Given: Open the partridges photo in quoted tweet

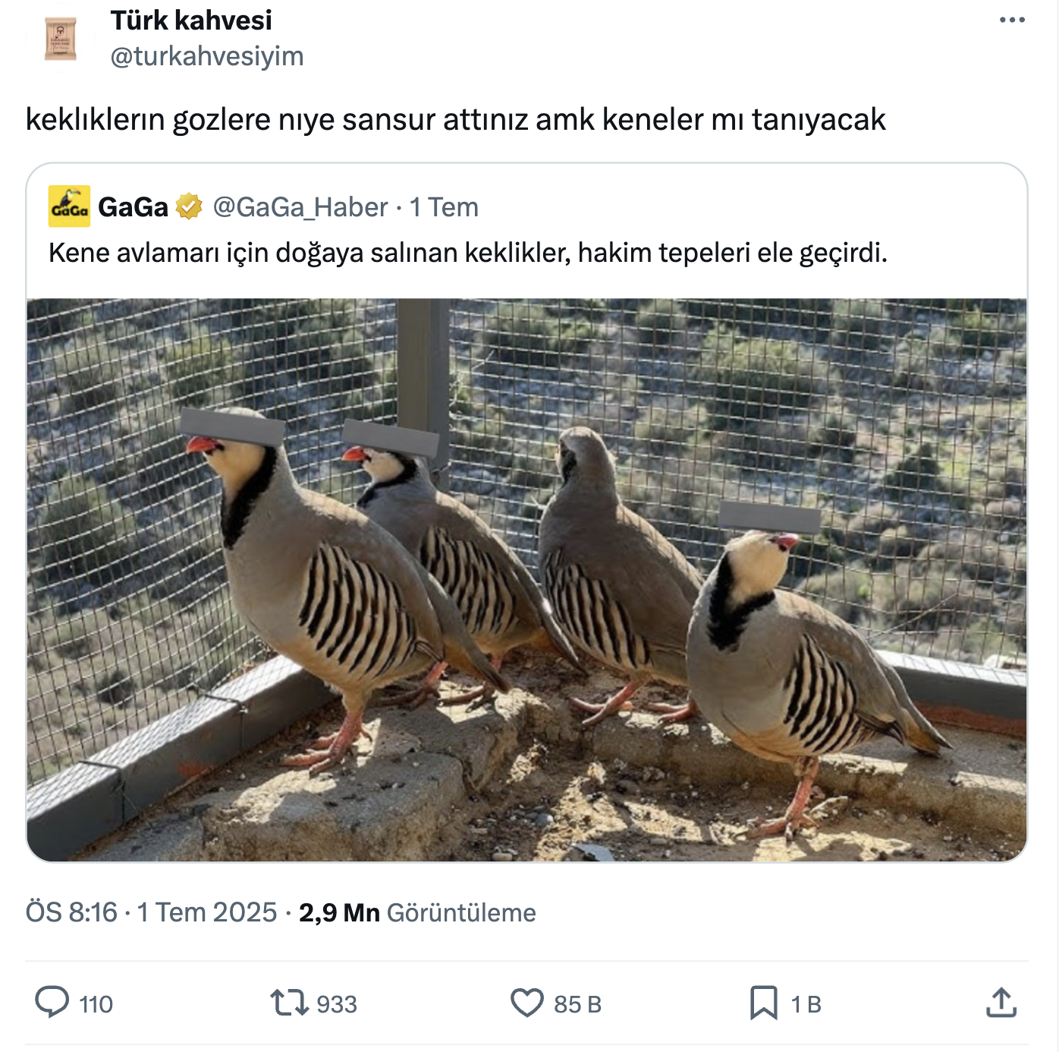Looking at the screenshot, I should (526, 580).
